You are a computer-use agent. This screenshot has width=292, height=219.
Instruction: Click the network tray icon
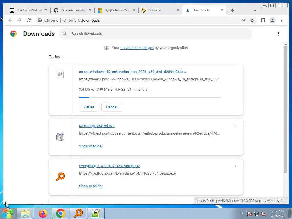pos(256,214)
